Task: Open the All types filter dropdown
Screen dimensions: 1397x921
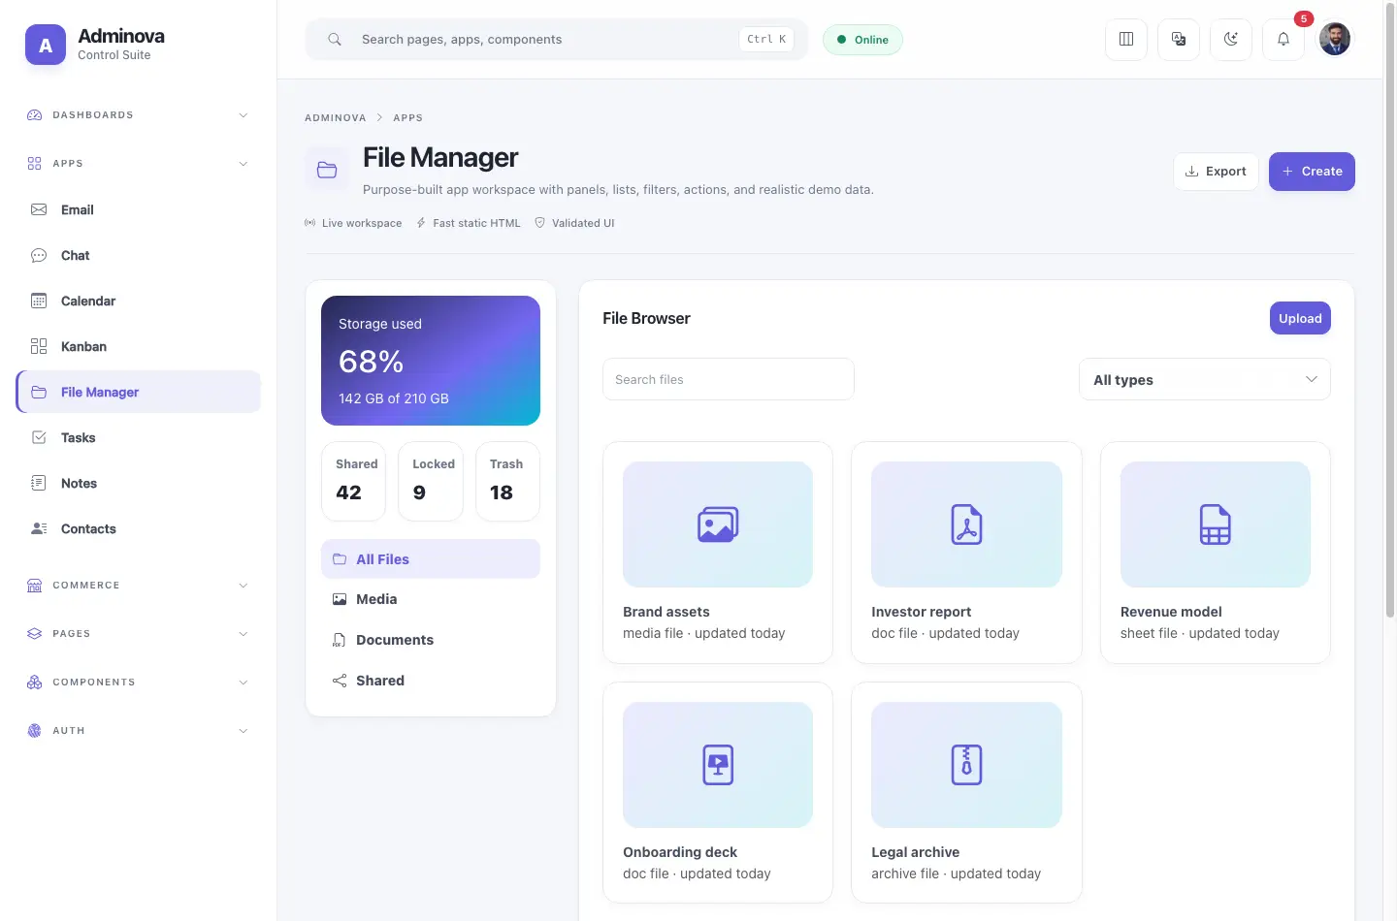Action: [1204, 380]
